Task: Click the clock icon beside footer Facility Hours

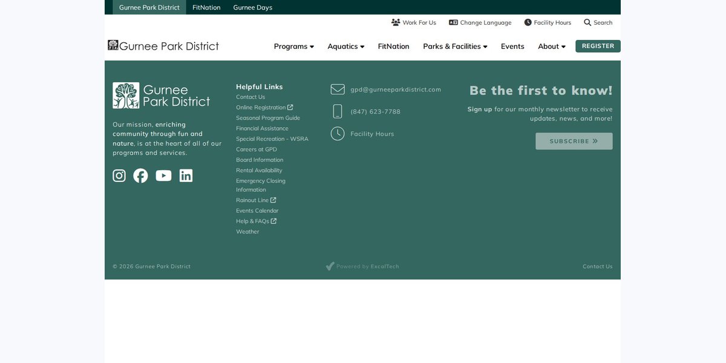Action: (338, 134)
